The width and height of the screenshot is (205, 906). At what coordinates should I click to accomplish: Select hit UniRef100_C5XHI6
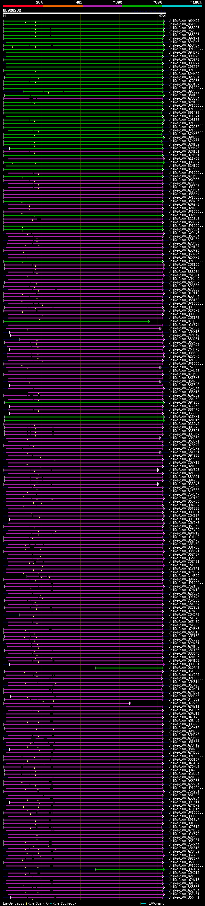click(x=184, y=332)
